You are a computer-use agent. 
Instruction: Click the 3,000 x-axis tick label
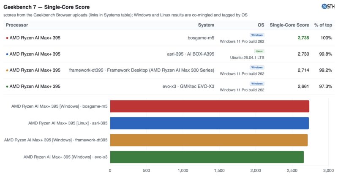[328, 171]
